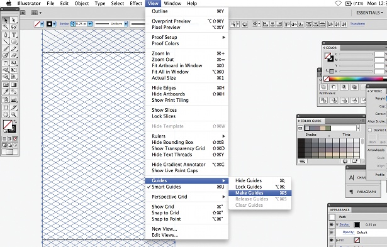The height and width of the screenshot is (247, 387).
Task: Click the first shape mode icon in Pathfinder panel
Action: click(x=323, y=87)
